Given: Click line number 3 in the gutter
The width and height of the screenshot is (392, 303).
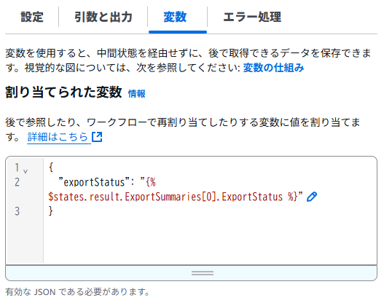Looking at the screenshot, I should (x=17, y=211).
